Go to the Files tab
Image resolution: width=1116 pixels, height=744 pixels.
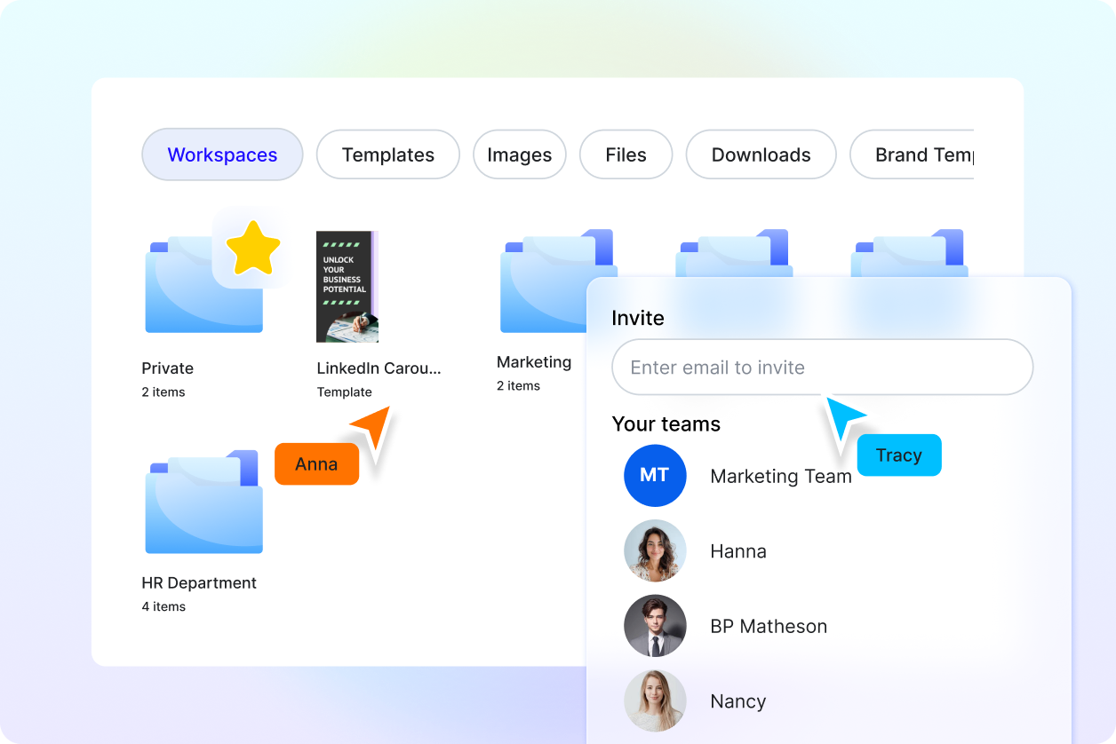pyautogui.click(x=626, y=154)
